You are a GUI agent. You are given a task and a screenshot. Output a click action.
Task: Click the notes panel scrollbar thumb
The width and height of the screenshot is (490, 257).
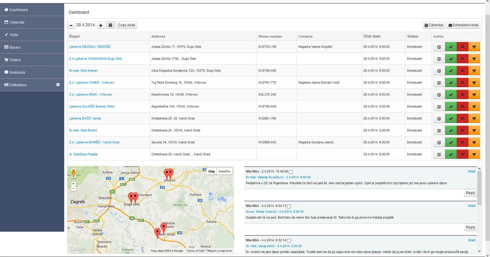click(x=479, y=188)
